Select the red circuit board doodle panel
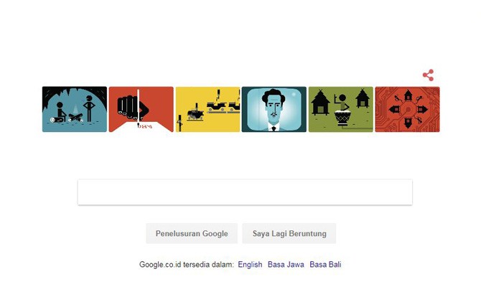The image size is (481, 302). pyautogui.click(x=407, y=110)
